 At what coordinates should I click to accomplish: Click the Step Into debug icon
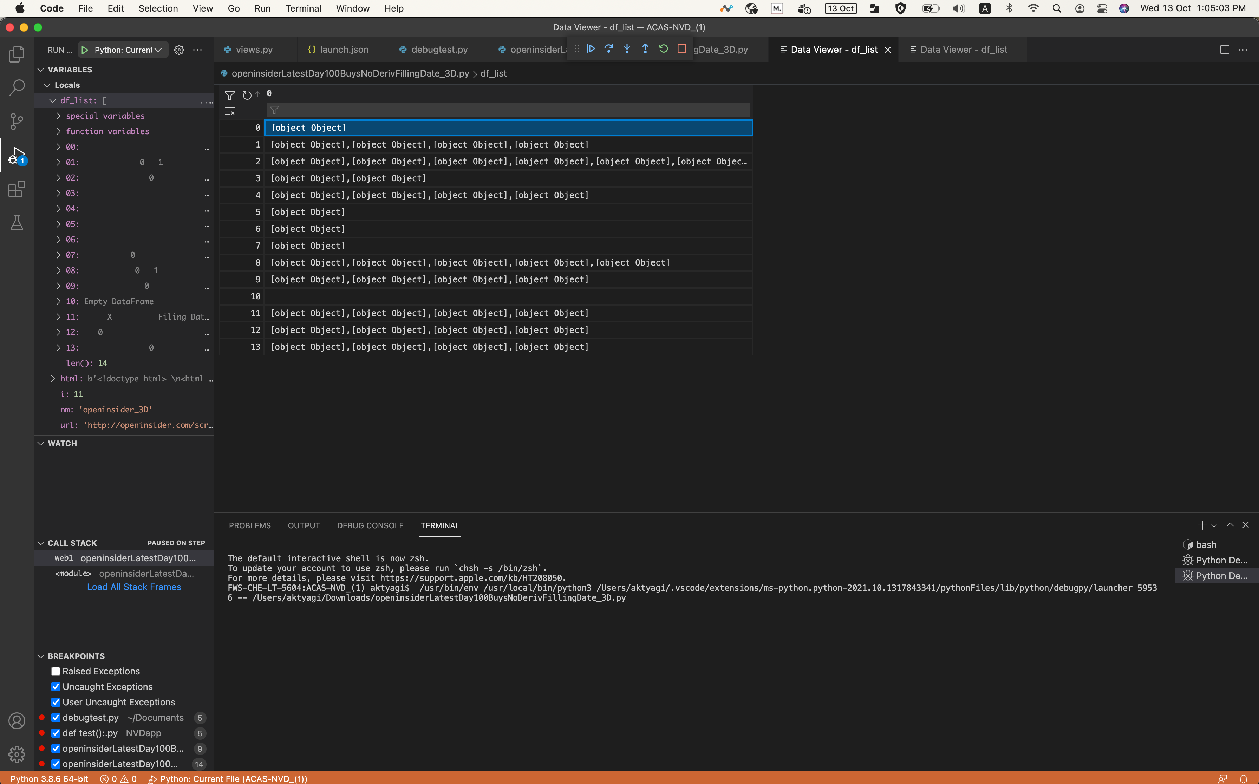[x=627, y=49]
